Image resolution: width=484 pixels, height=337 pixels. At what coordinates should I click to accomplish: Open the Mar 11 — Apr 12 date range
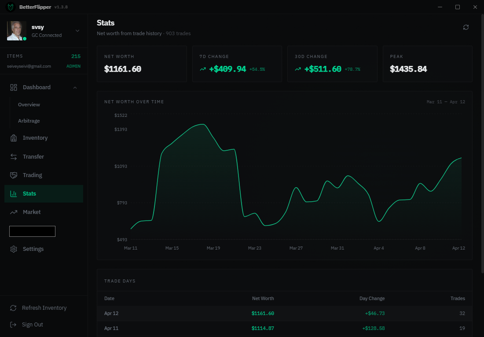click(x=446, y=101)
